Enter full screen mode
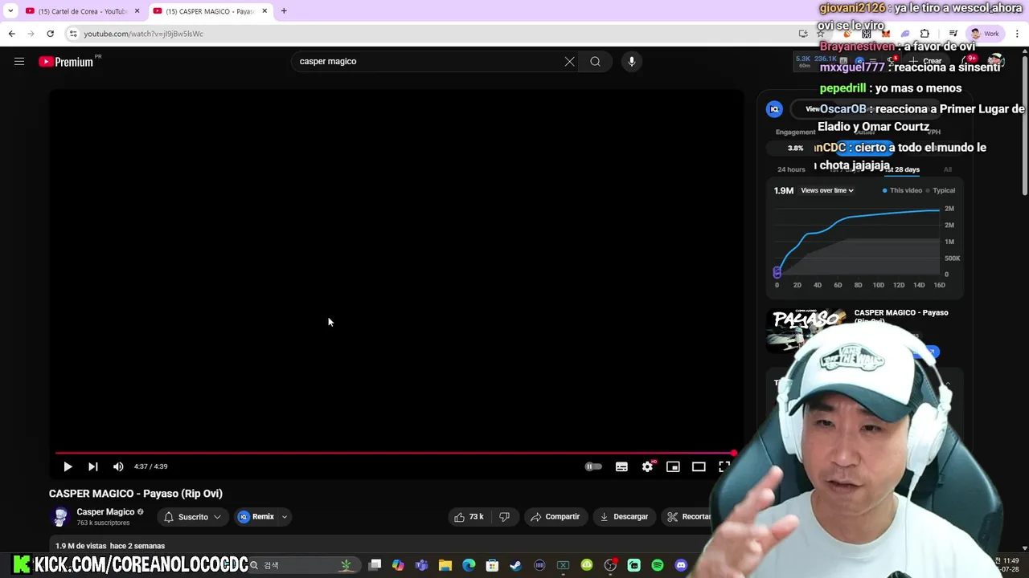 (724, 466)
